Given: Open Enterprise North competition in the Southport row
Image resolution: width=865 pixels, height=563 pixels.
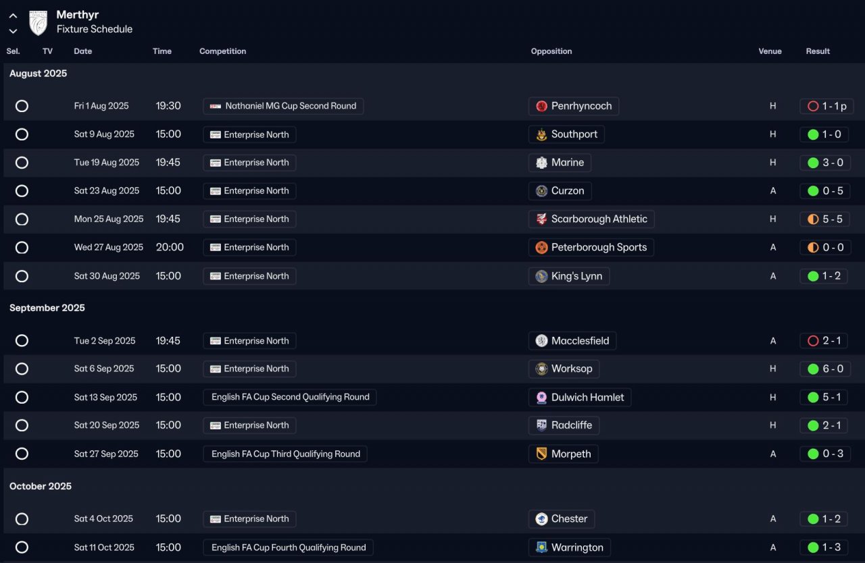Looking at the screenshot, I should coord(249,134).
